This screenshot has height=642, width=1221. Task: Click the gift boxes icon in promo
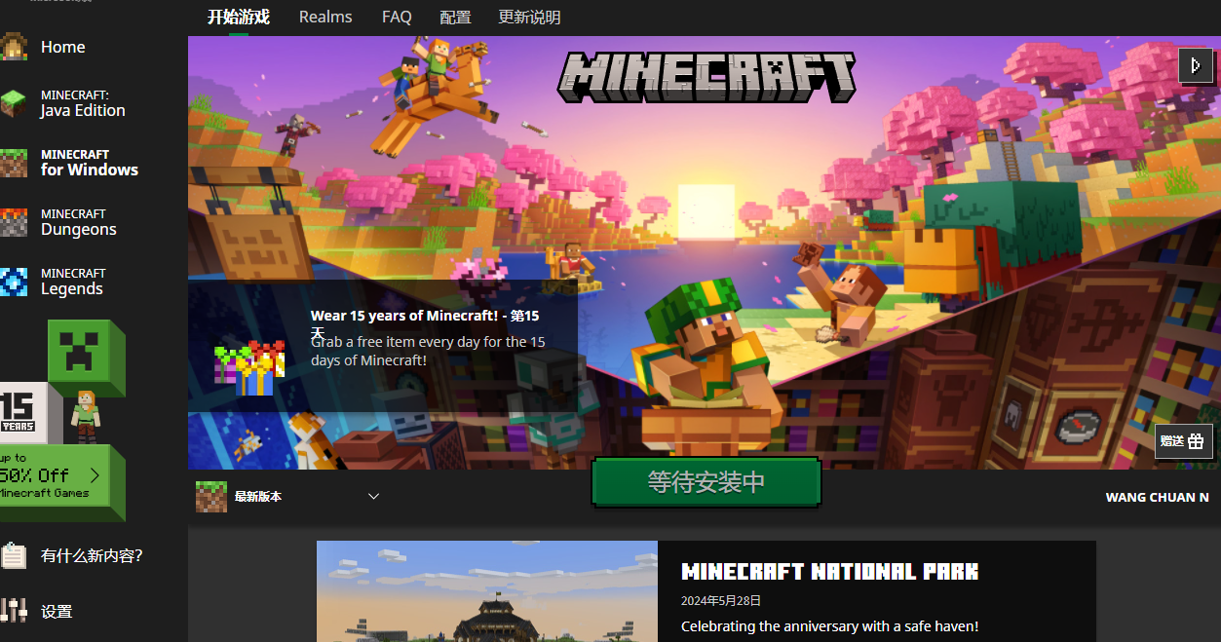click(249, 368)
